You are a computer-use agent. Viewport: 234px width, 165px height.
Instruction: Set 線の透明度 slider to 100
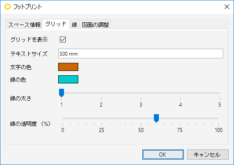point(218,119)
